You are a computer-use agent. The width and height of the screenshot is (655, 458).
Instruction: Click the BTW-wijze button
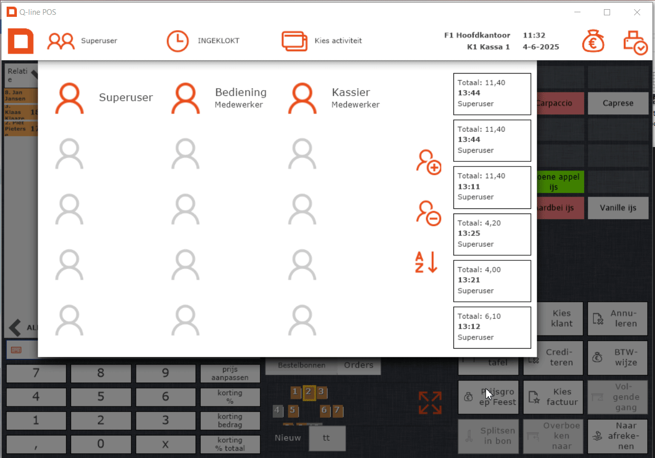618,358
